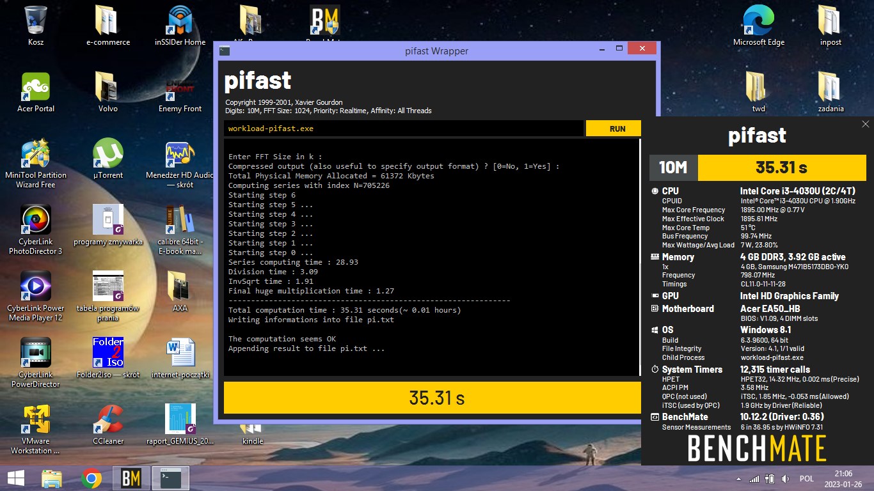874x491 pixels.
Task: Click the RUN button in pifast Wrapper
Action: pos(614,129)
